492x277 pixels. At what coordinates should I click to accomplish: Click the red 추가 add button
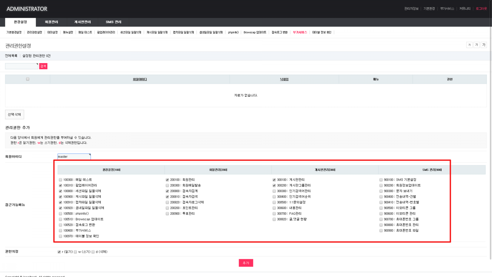point(246,263)
